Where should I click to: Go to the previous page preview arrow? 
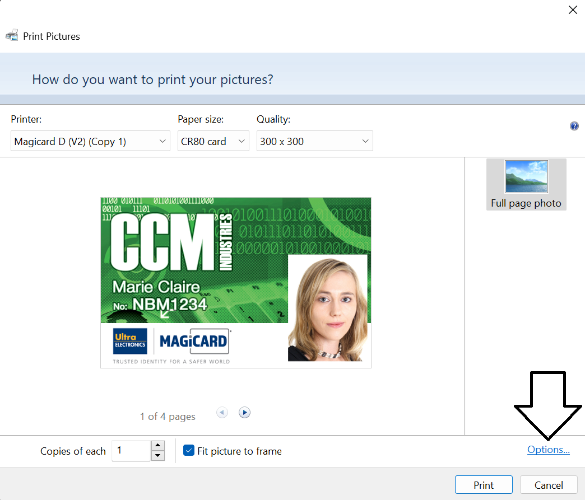(x=222, y=413)
